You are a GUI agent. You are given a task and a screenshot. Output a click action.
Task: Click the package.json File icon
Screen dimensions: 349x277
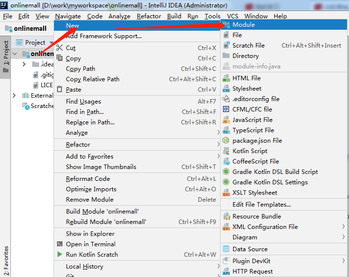point(226,140)
